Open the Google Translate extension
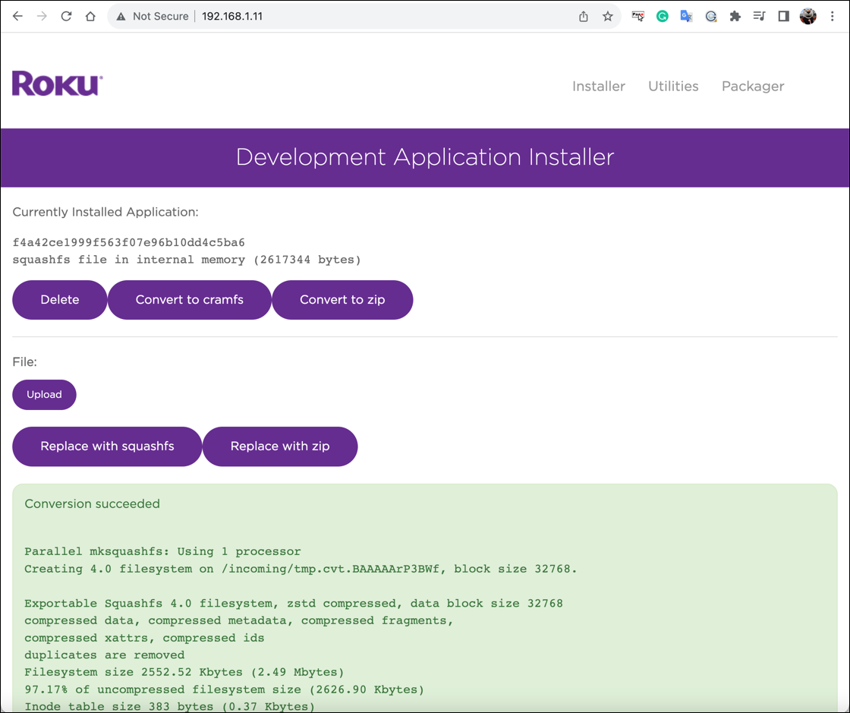Viewport: 850px width, 713px height. pos(686,15)
